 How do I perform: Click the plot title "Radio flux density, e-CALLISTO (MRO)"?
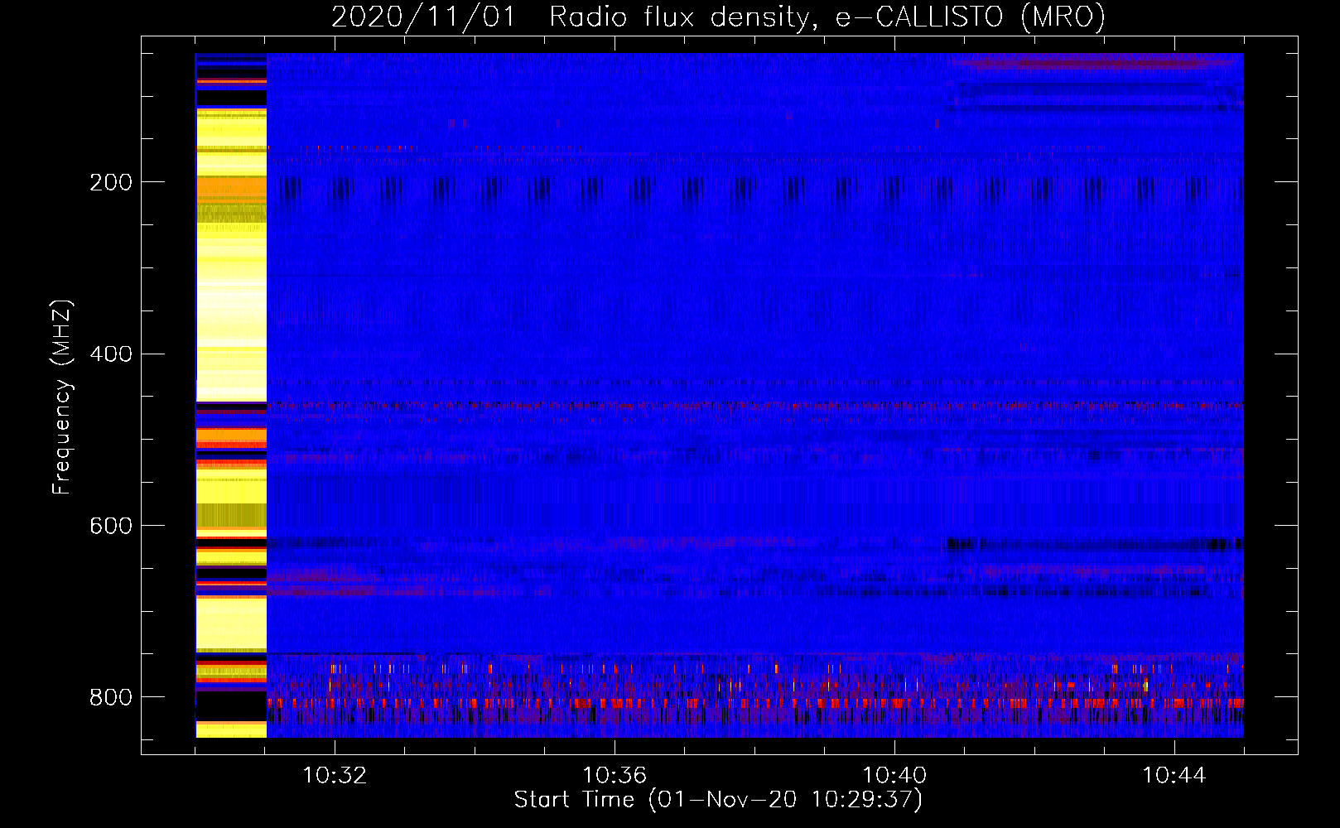(827, 17)
